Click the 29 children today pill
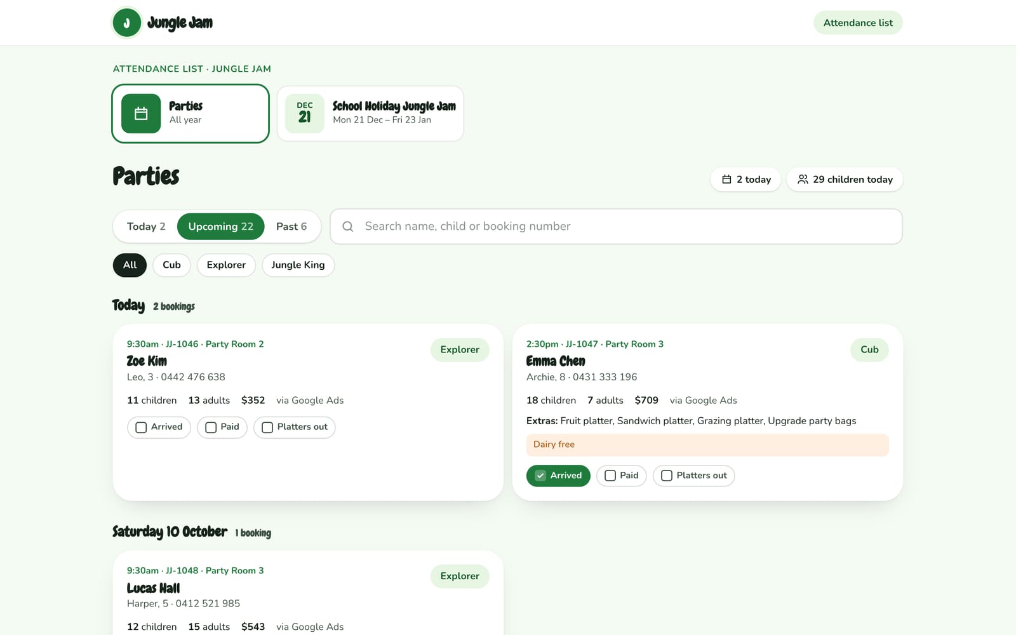Viewport: 1016px width, 635px height. (845, 180)
